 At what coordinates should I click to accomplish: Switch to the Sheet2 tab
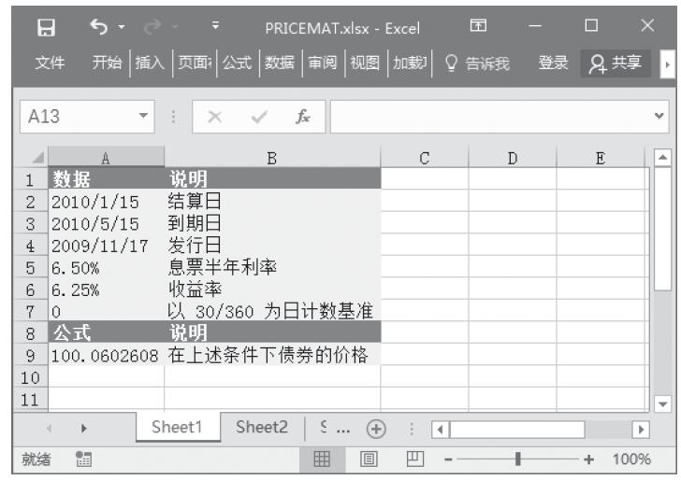262,428
